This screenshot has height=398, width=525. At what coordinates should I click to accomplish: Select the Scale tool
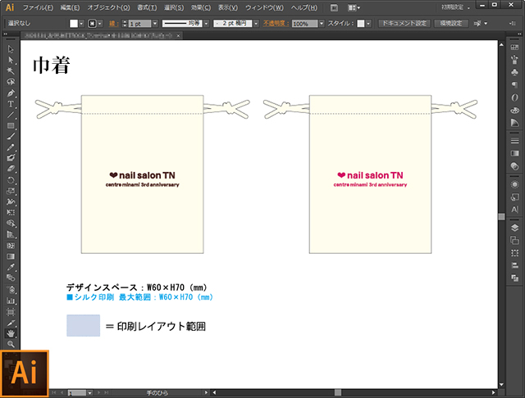pyautogui.click(x=11, y=191)
